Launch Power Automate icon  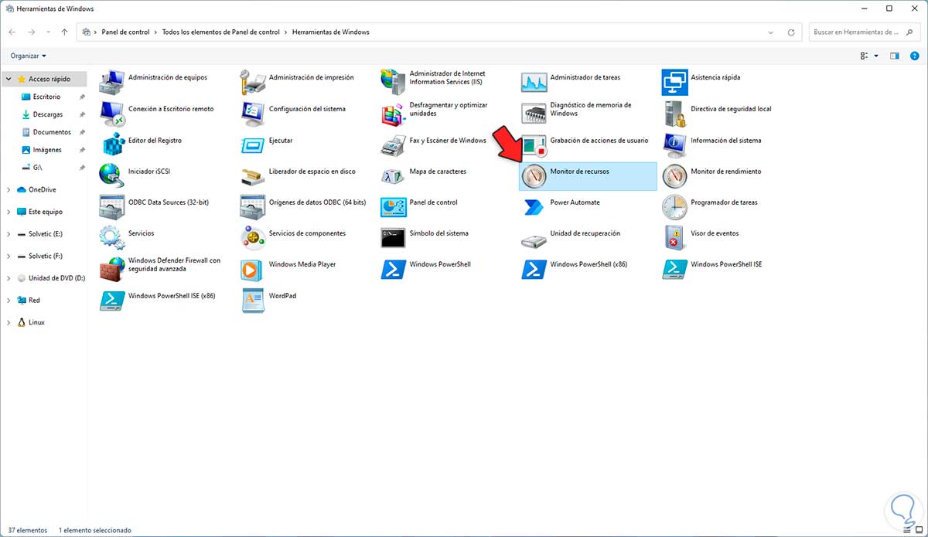coord(534,207)
